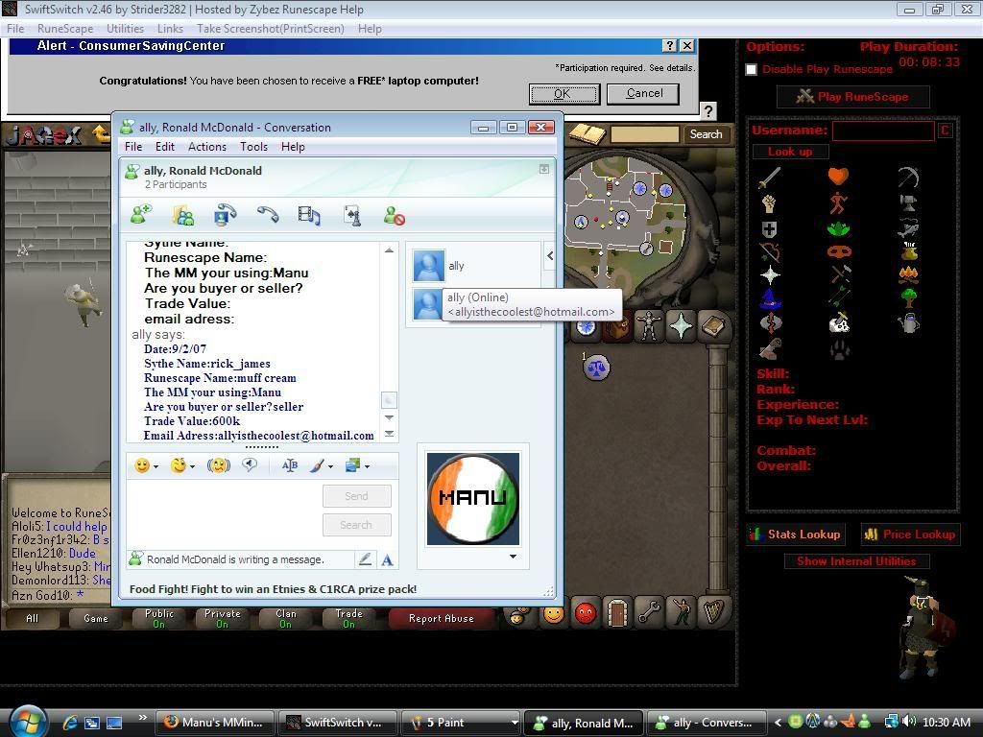Click the chat history scrollbar up arrow
This screenshot has height=737, width=983.
389,250
